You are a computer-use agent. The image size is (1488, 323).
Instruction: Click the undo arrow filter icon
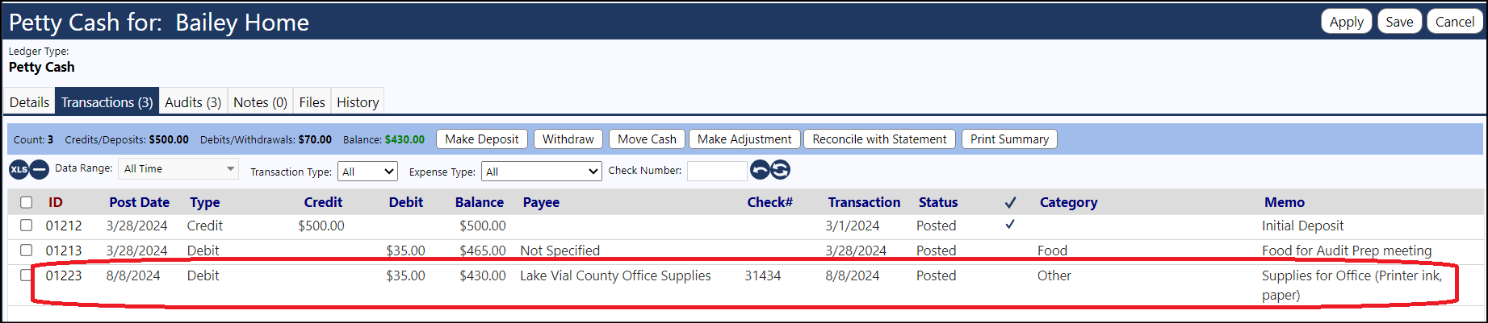760,170
